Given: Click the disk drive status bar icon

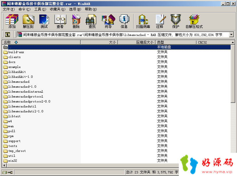Looking at the screenshot, I should point(5,172).
